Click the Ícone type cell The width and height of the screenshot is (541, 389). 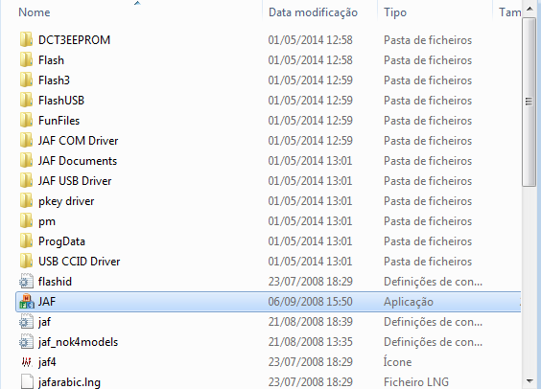[x=398, y=362]
